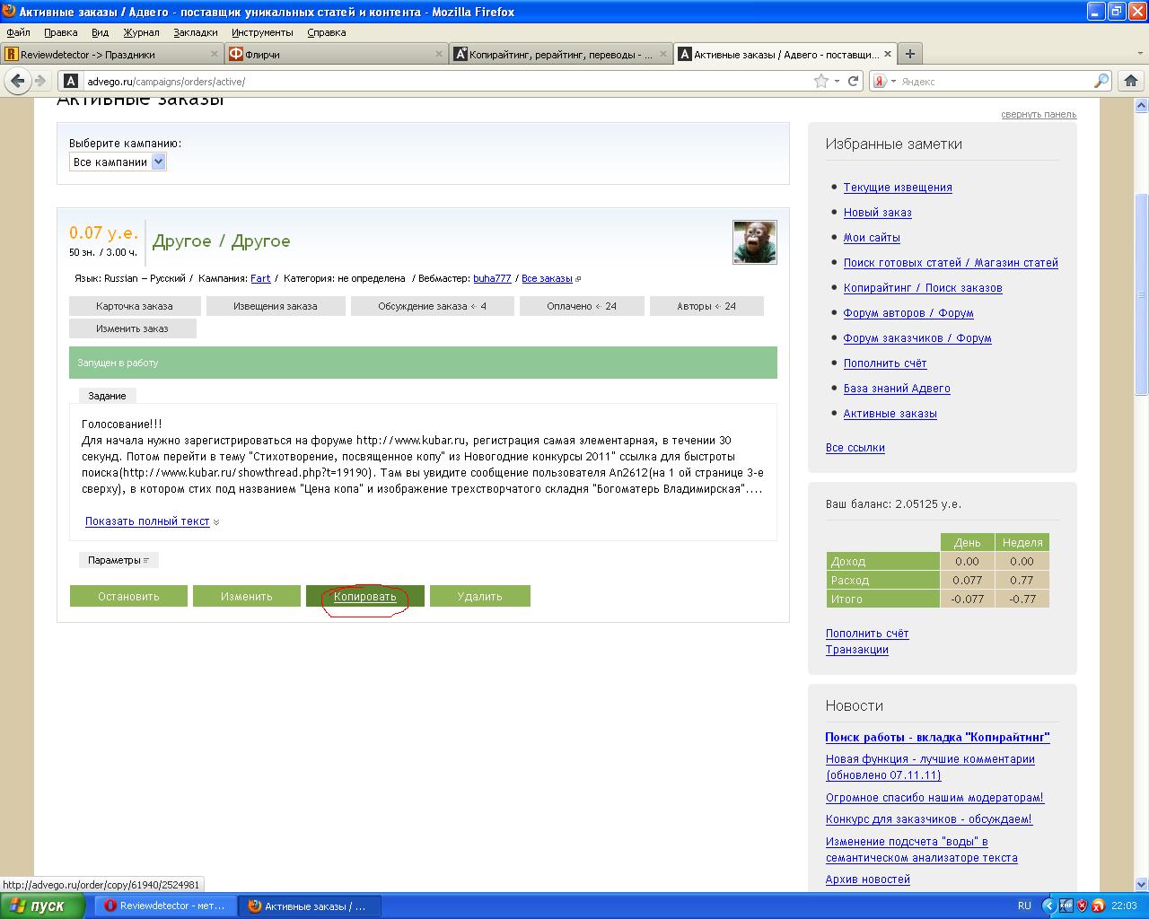The height and width of the screenshot is (919, 1149).
Task: Click the Fart campaign link
Action: 260,278
